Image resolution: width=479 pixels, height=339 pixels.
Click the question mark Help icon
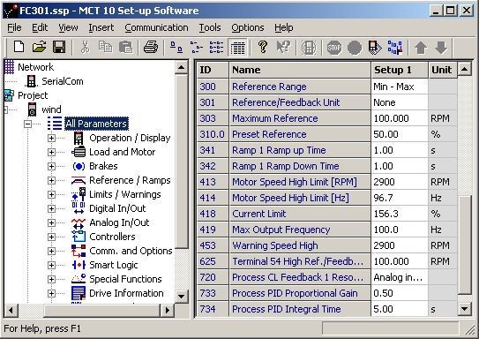tap(263, 48)
